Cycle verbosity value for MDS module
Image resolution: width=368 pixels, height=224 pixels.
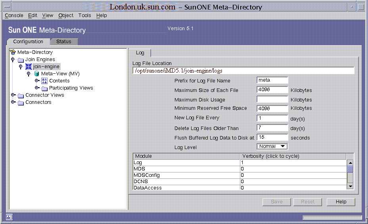[293, 169]
